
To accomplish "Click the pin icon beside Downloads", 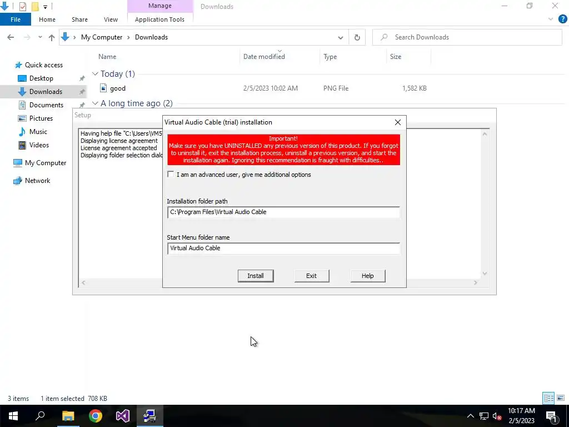I will (82, 92).
